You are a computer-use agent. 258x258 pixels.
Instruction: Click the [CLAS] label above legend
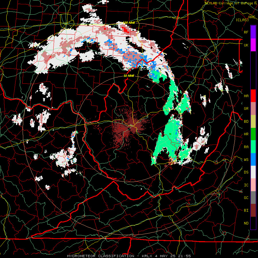coord(242,20)
